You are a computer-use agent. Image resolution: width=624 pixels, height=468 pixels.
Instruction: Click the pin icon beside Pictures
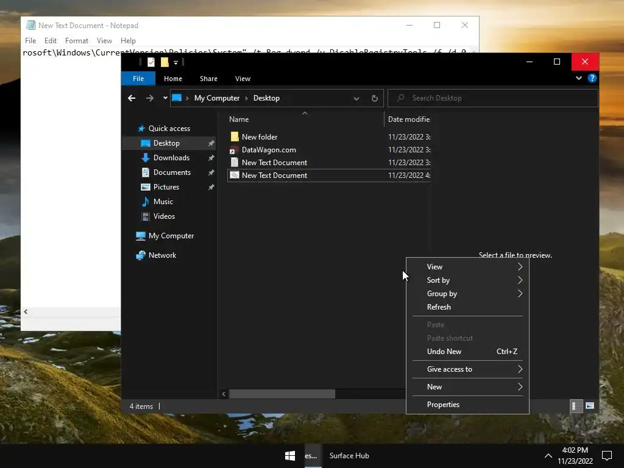click(x=211, y=187)
